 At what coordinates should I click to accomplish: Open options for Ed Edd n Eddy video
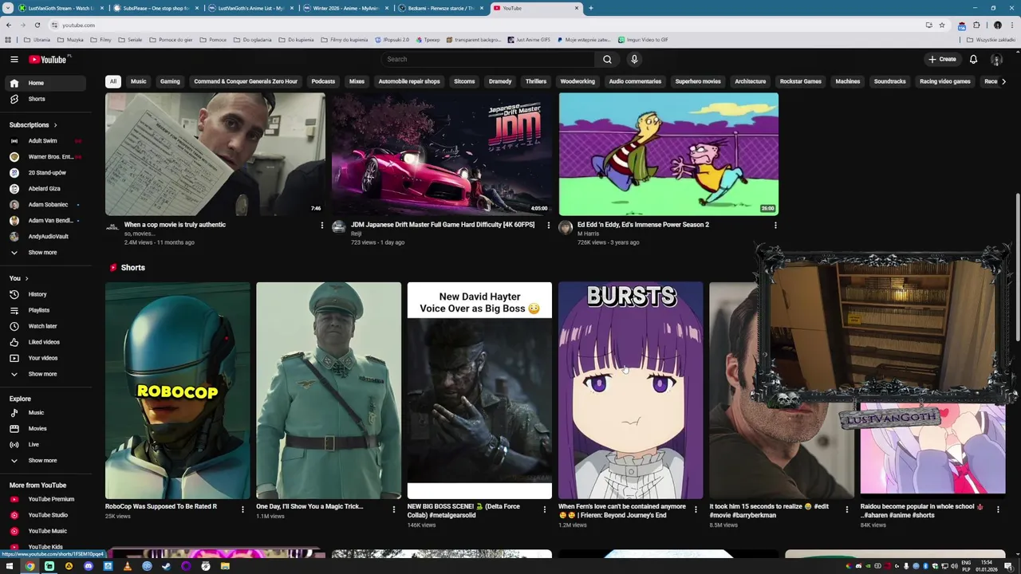pyautogui.click(x=775, y=226)
